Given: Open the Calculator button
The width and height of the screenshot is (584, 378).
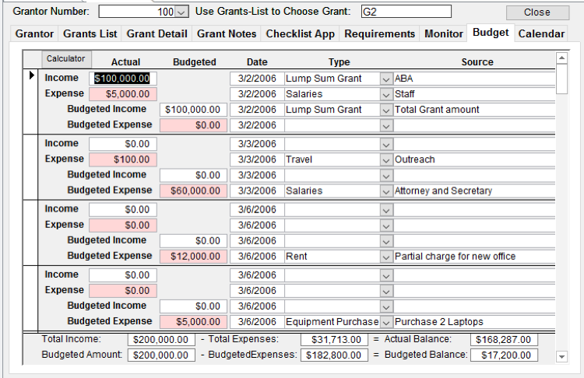Looking at the screenshot, I should [x=66, y=59].
